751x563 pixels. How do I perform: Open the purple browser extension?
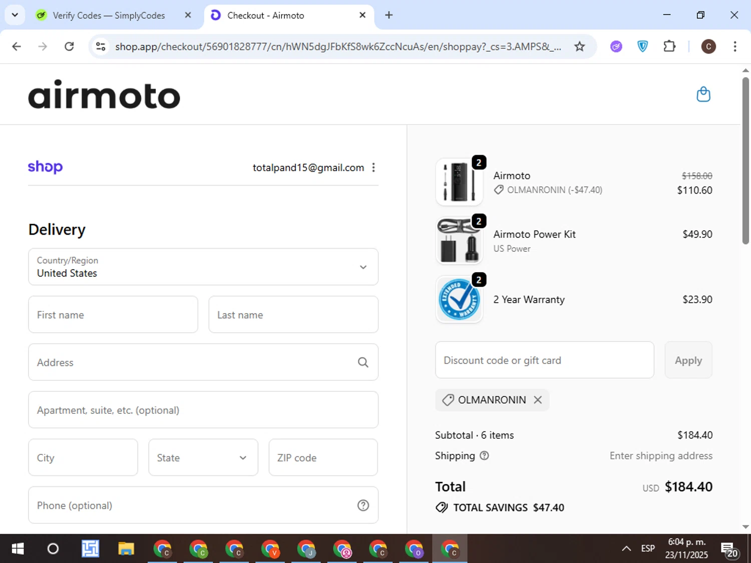616,47
